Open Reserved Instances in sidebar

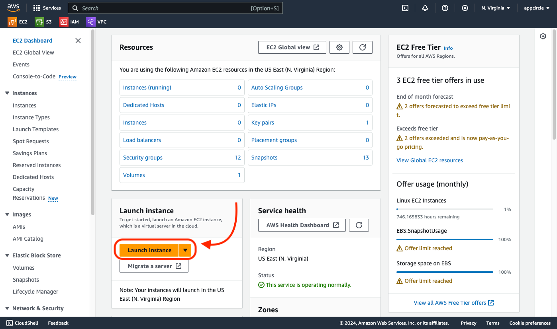[x=37, y=165]
